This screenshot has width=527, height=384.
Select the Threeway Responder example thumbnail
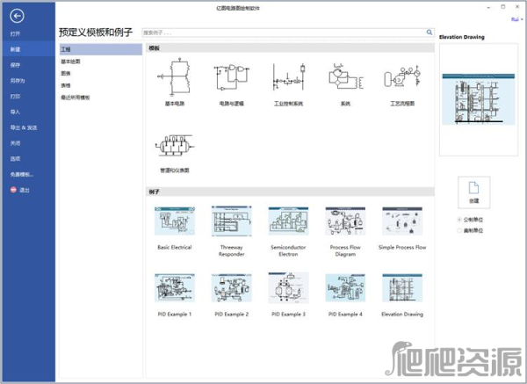[231, 221]
